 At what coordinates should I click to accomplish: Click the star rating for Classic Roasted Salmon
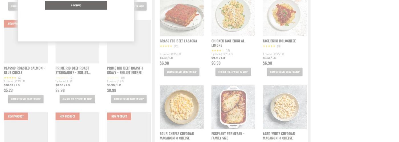tap(10, 78)
